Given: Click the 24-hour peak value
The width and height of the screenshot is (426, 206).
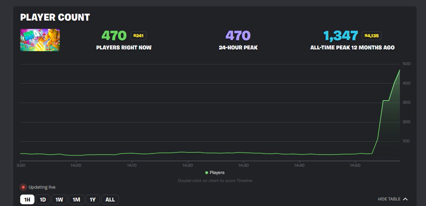Looking at the screenshot, I should pyautogui.click(x=238, y=35).
